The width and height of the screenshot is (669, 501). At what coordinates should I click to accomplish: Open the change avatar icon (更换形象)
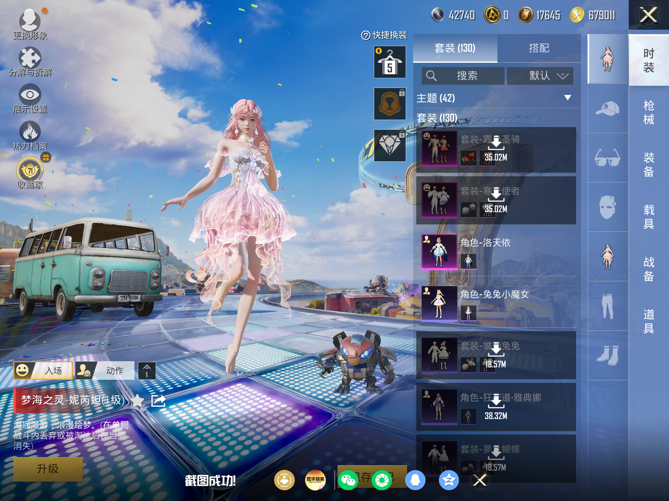(30, 20)
